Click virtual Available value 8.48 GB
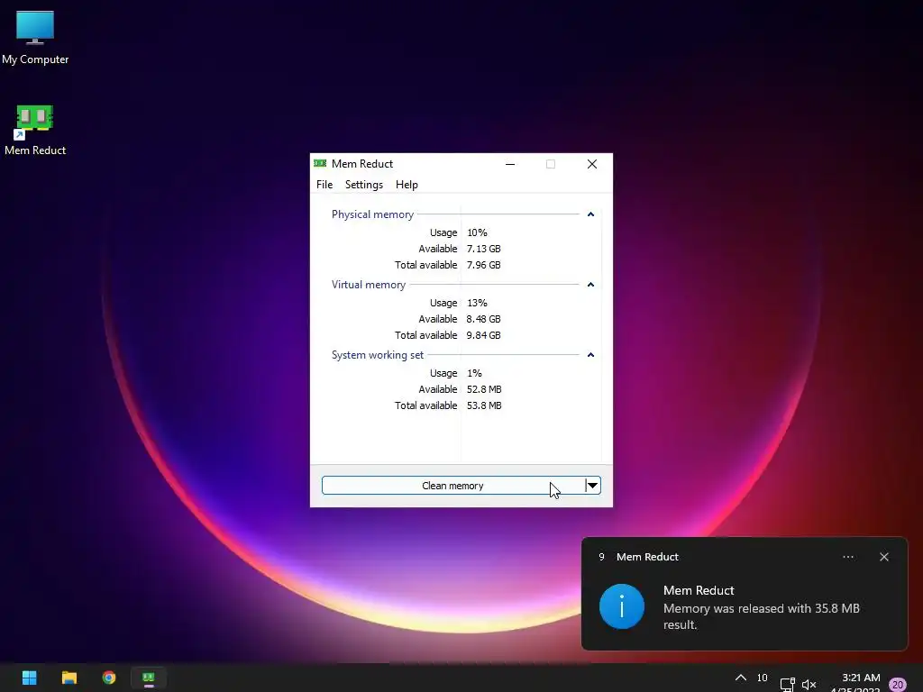The height and width of the screenshot is (692, 923). [483, 319]
